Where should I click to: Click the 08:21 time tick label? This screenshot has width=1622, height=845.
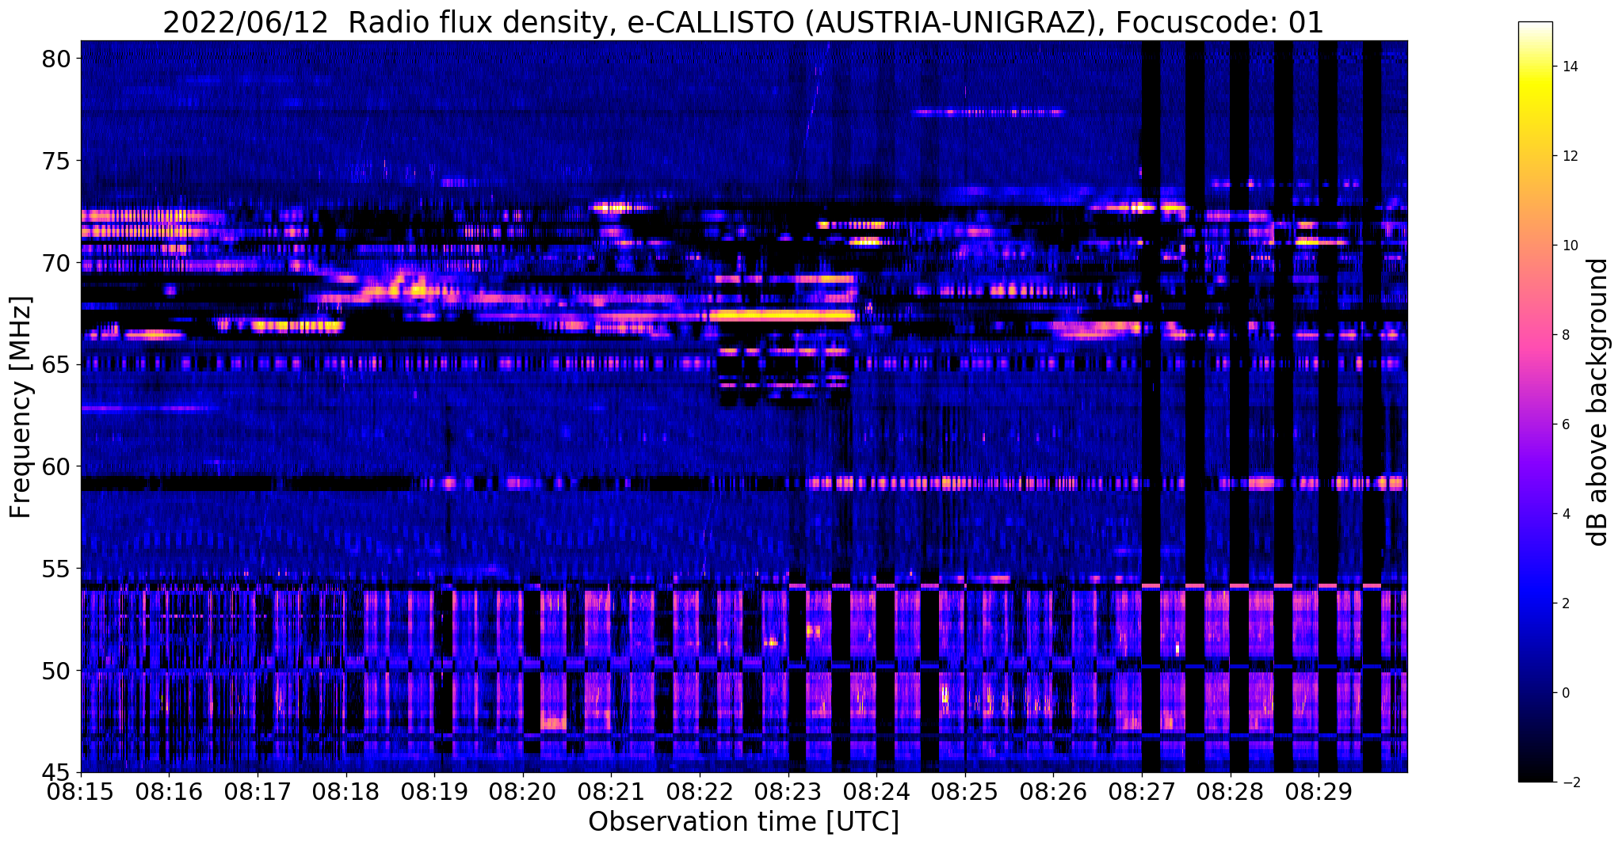[x=611, y=791]
